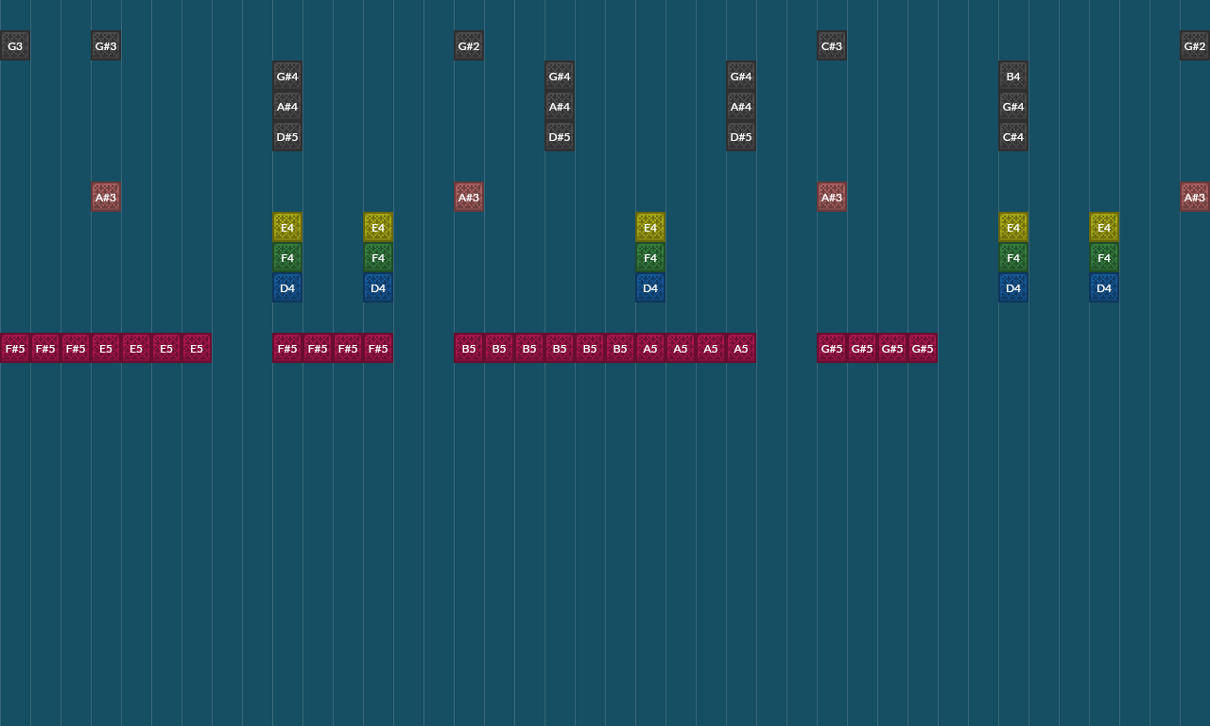This screenshot has height=726, width=1210.
Task: Pick the gray B4 note block
Action: pyautogui.click(x=1013, y=76)
